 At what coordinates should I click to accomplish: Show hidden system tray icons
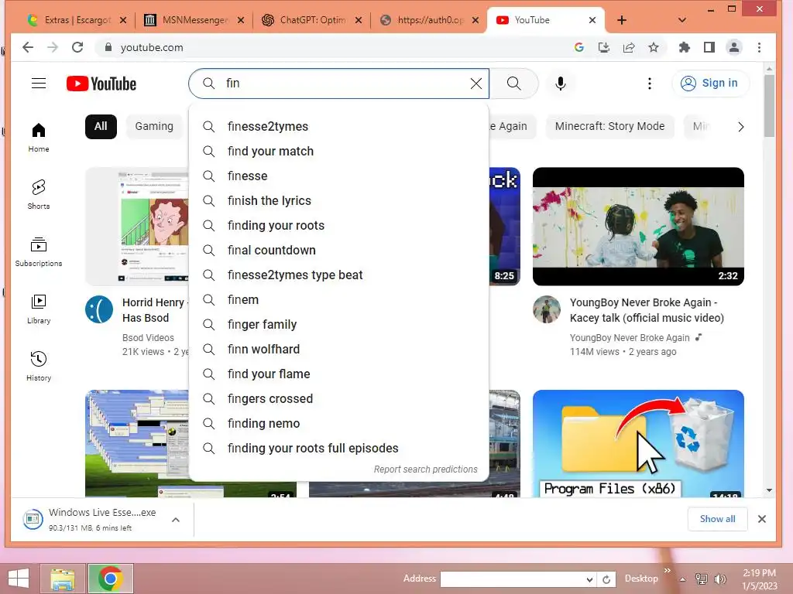[683, 579]
